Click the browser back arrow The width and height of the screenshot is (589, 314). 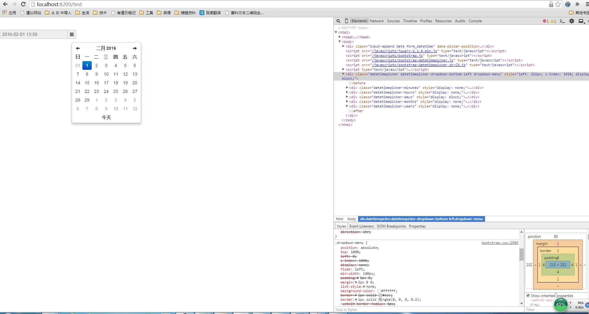(5, 4)
